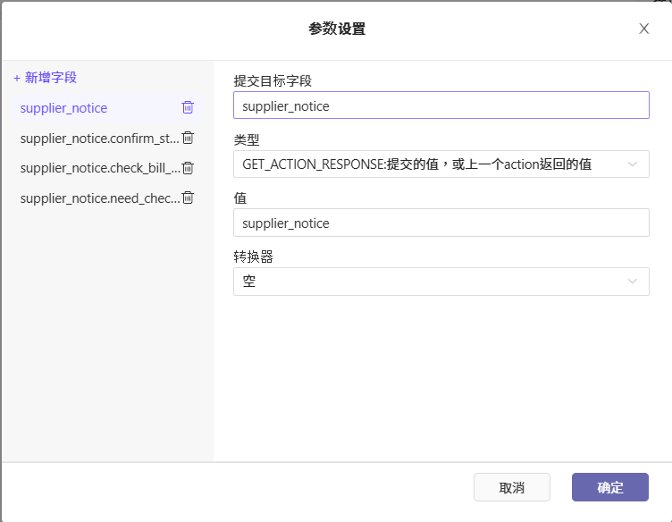Screen dimensions: 672x522
Task: Confirm settings with 确定 button
Action: pyautogui.click(x=609, y=487)
